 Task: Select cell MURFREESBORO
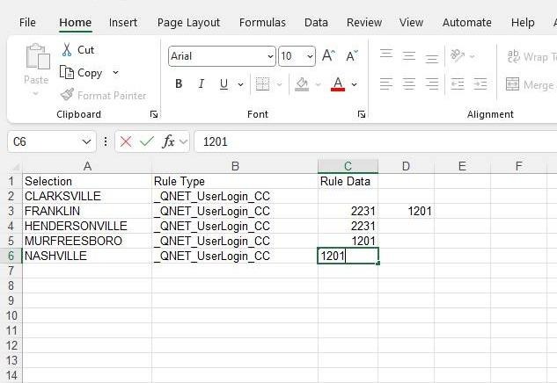[87, 241]
